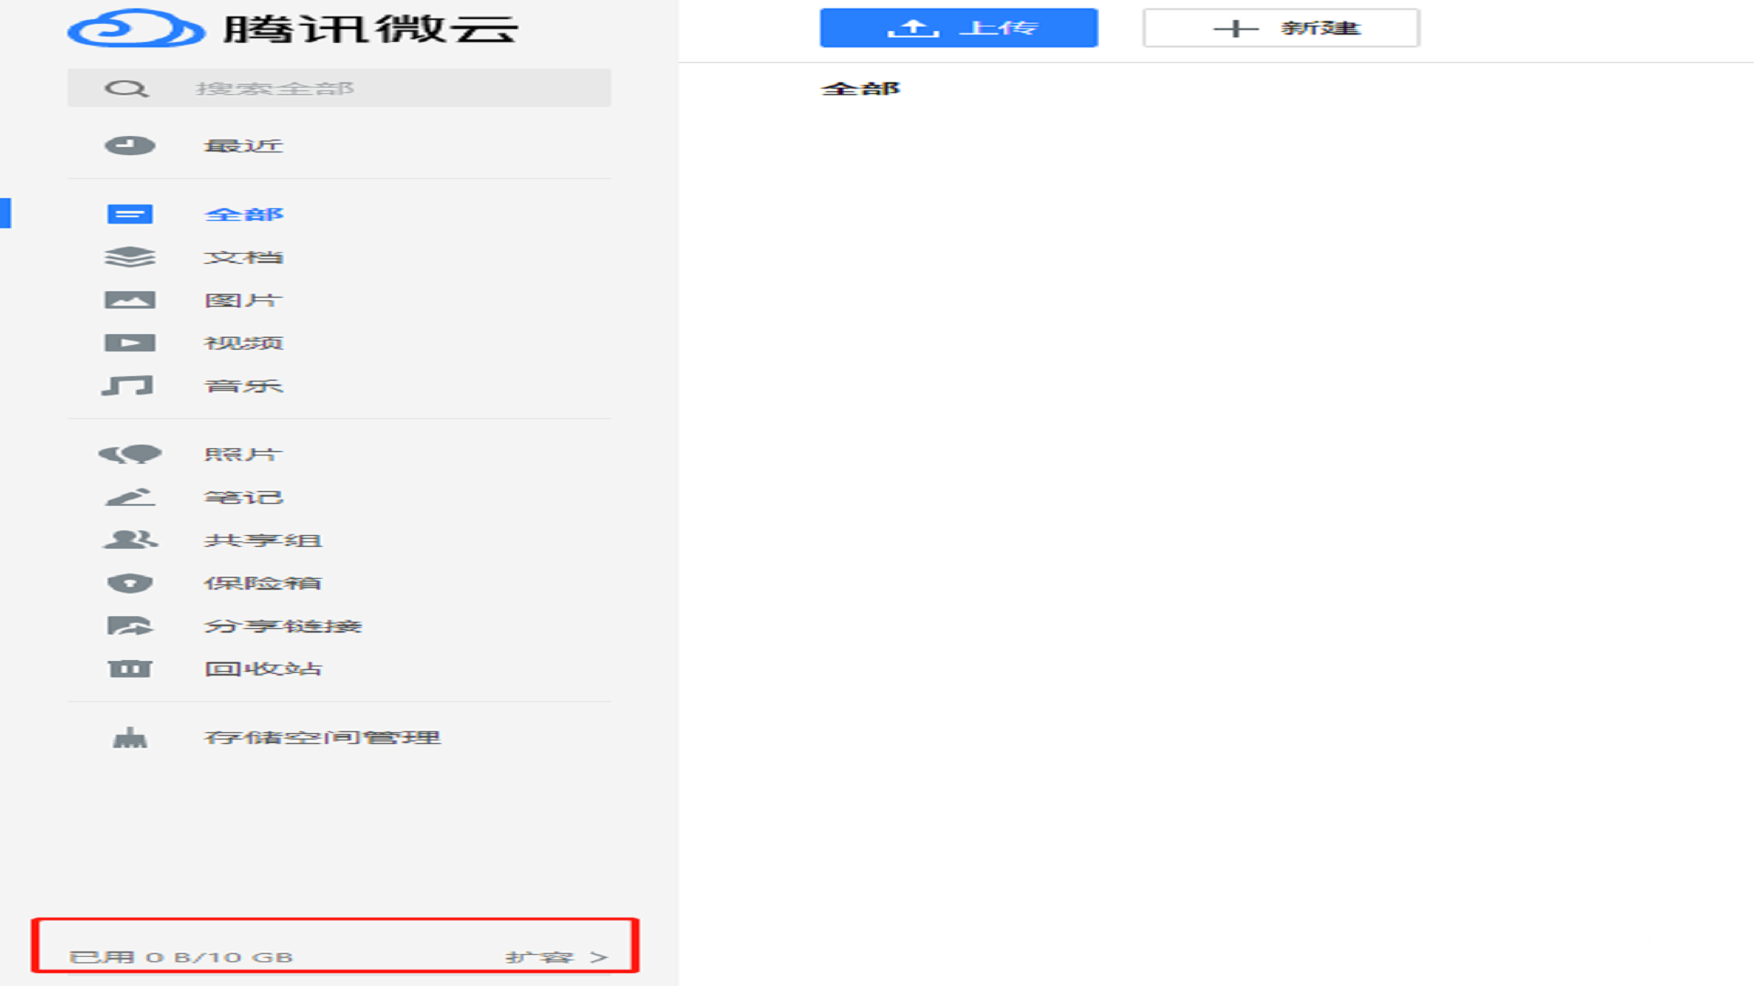Click the search magnifier icon

point(126,89)
